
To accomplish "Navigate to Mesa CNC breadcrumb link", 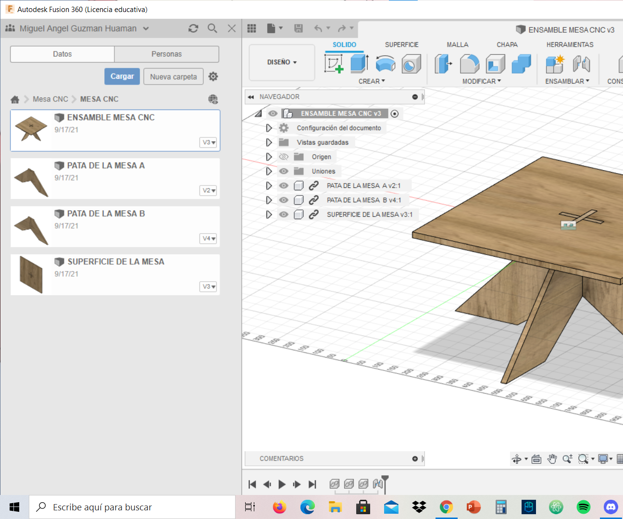I will click(50, 99).
